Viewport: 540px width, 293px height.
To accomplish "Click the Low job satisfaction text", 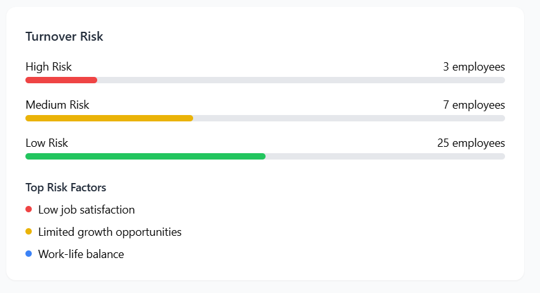I will [x=86, y=209].
